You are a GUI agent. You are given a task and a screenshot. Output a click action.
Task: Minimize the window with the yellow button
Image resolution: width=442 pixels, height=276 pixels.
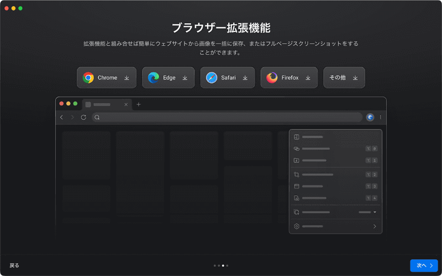pyautogui.click(x=13, y=8)
